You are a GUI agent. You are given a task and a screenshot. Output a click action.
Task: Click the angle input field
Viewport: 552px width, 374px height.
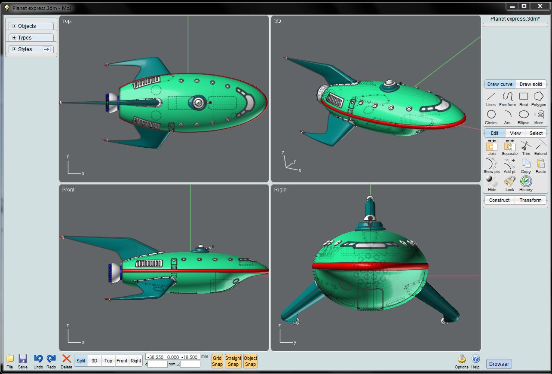190,364
